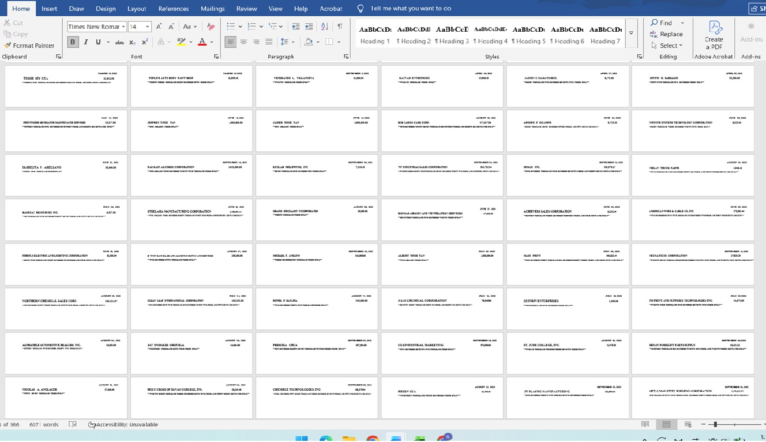The height and width of the screenshot is (442, 766).
Task: Apply Text Effects and Typography icon
Action: click(161, 42)
